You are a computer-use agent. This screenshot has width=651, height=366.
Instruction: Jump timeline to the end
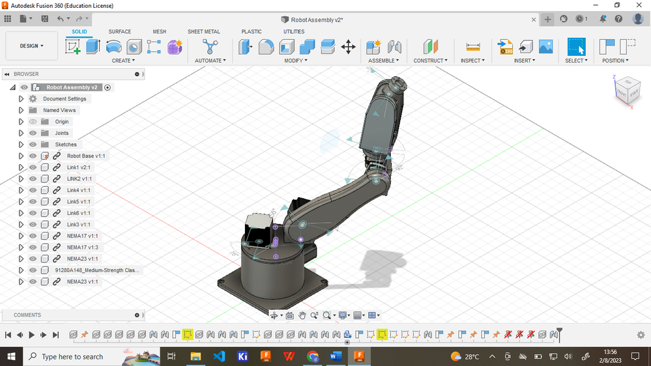[55, 335]
